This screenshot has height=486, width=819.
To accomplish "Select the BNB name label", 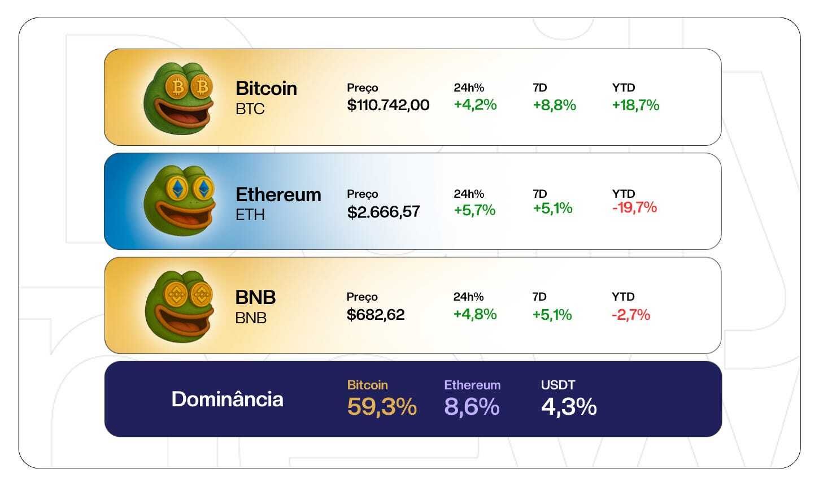I will (x=255, y=307).
